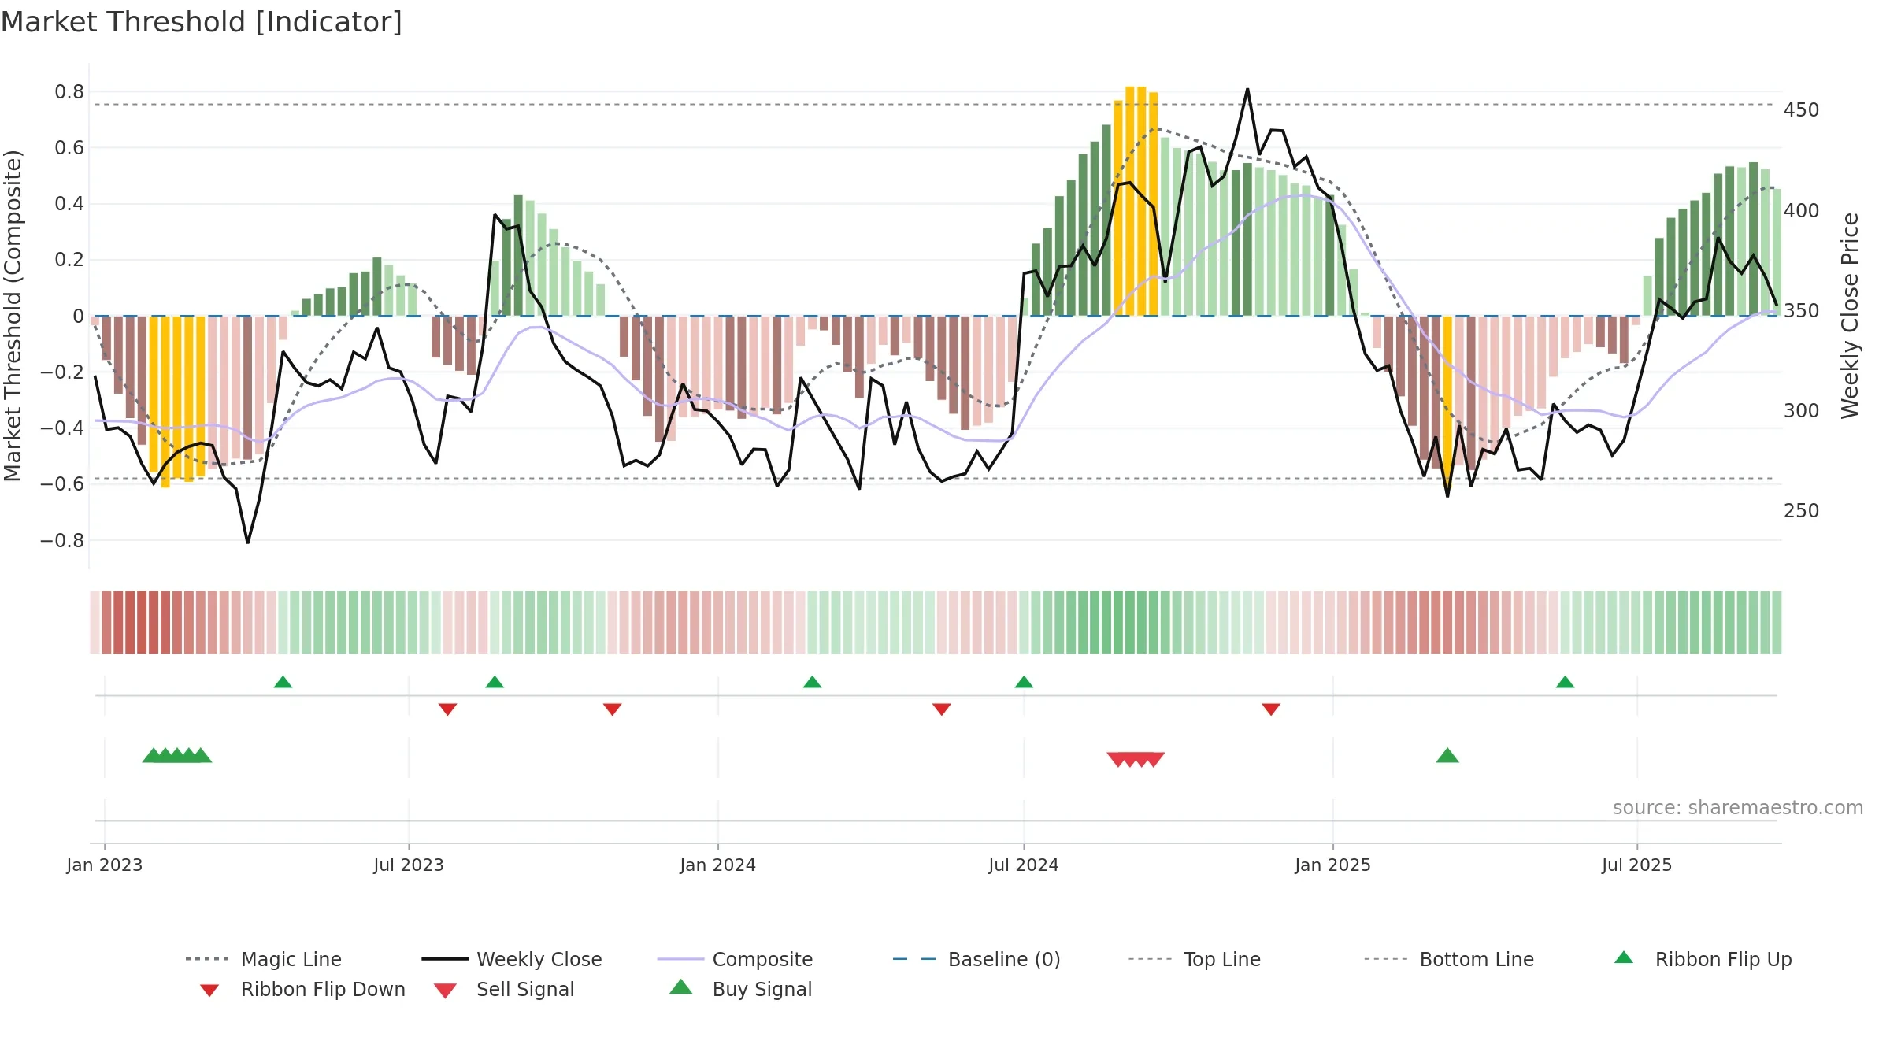Click the Market Threshold (Composite) axis title
This screenshot has width=1890, height=1063.
(13, 316)
